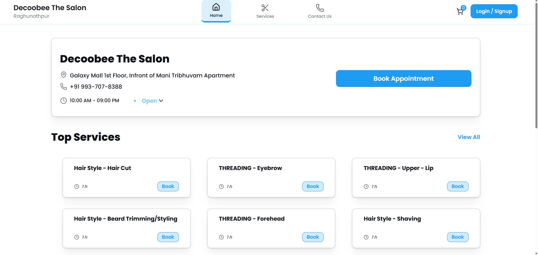Expand the Open hours dropdown chevron
Viewport: 538px width, 255px height.
161,101
